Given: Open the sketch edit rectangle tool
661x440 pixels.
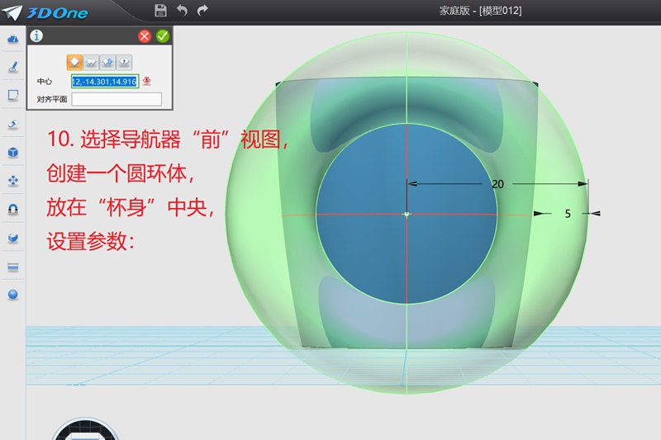Looking at the screenshot, I should pyautogui.click(x=13, y=96).
